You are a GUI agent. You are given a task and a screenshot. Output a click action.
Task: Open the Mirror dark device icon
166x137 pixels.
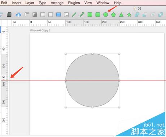(9, 15)
